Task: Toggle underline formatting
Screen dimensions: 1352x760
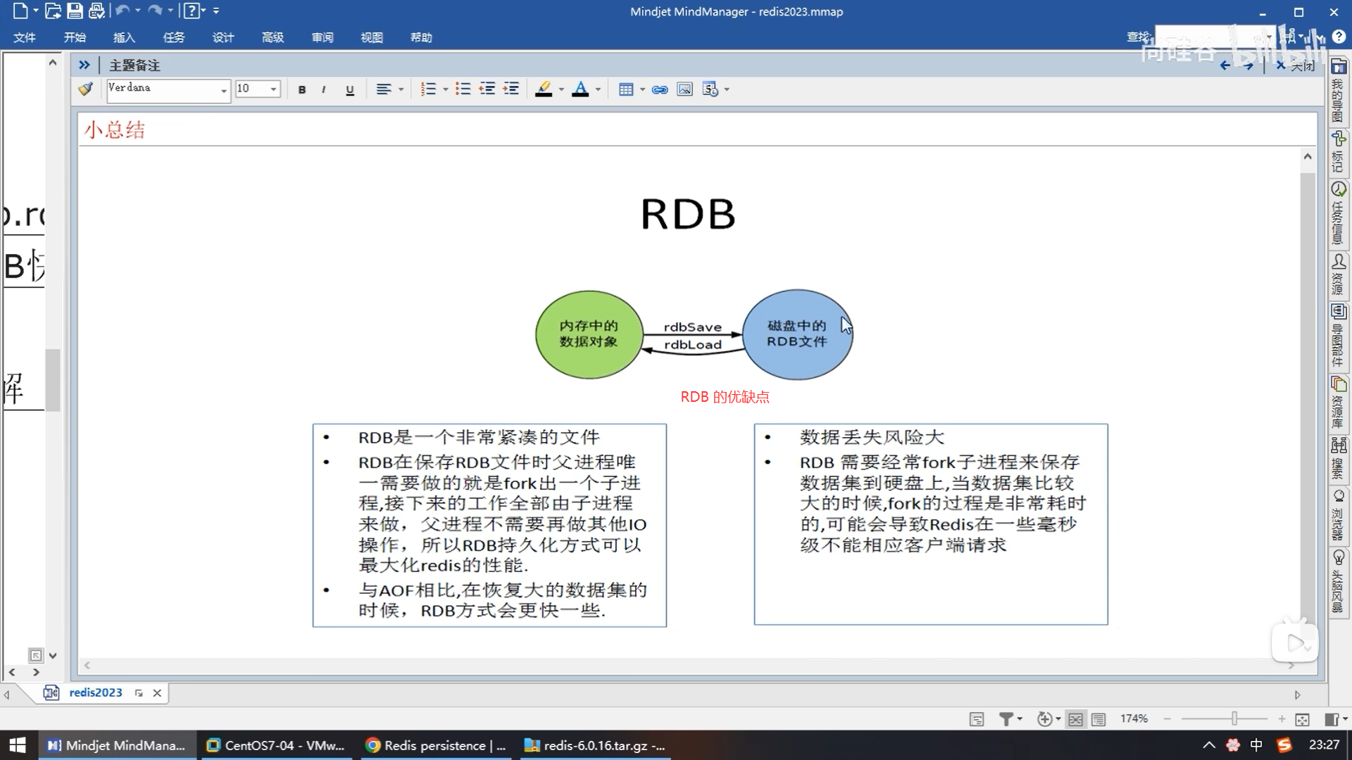Action: [349, 89]
